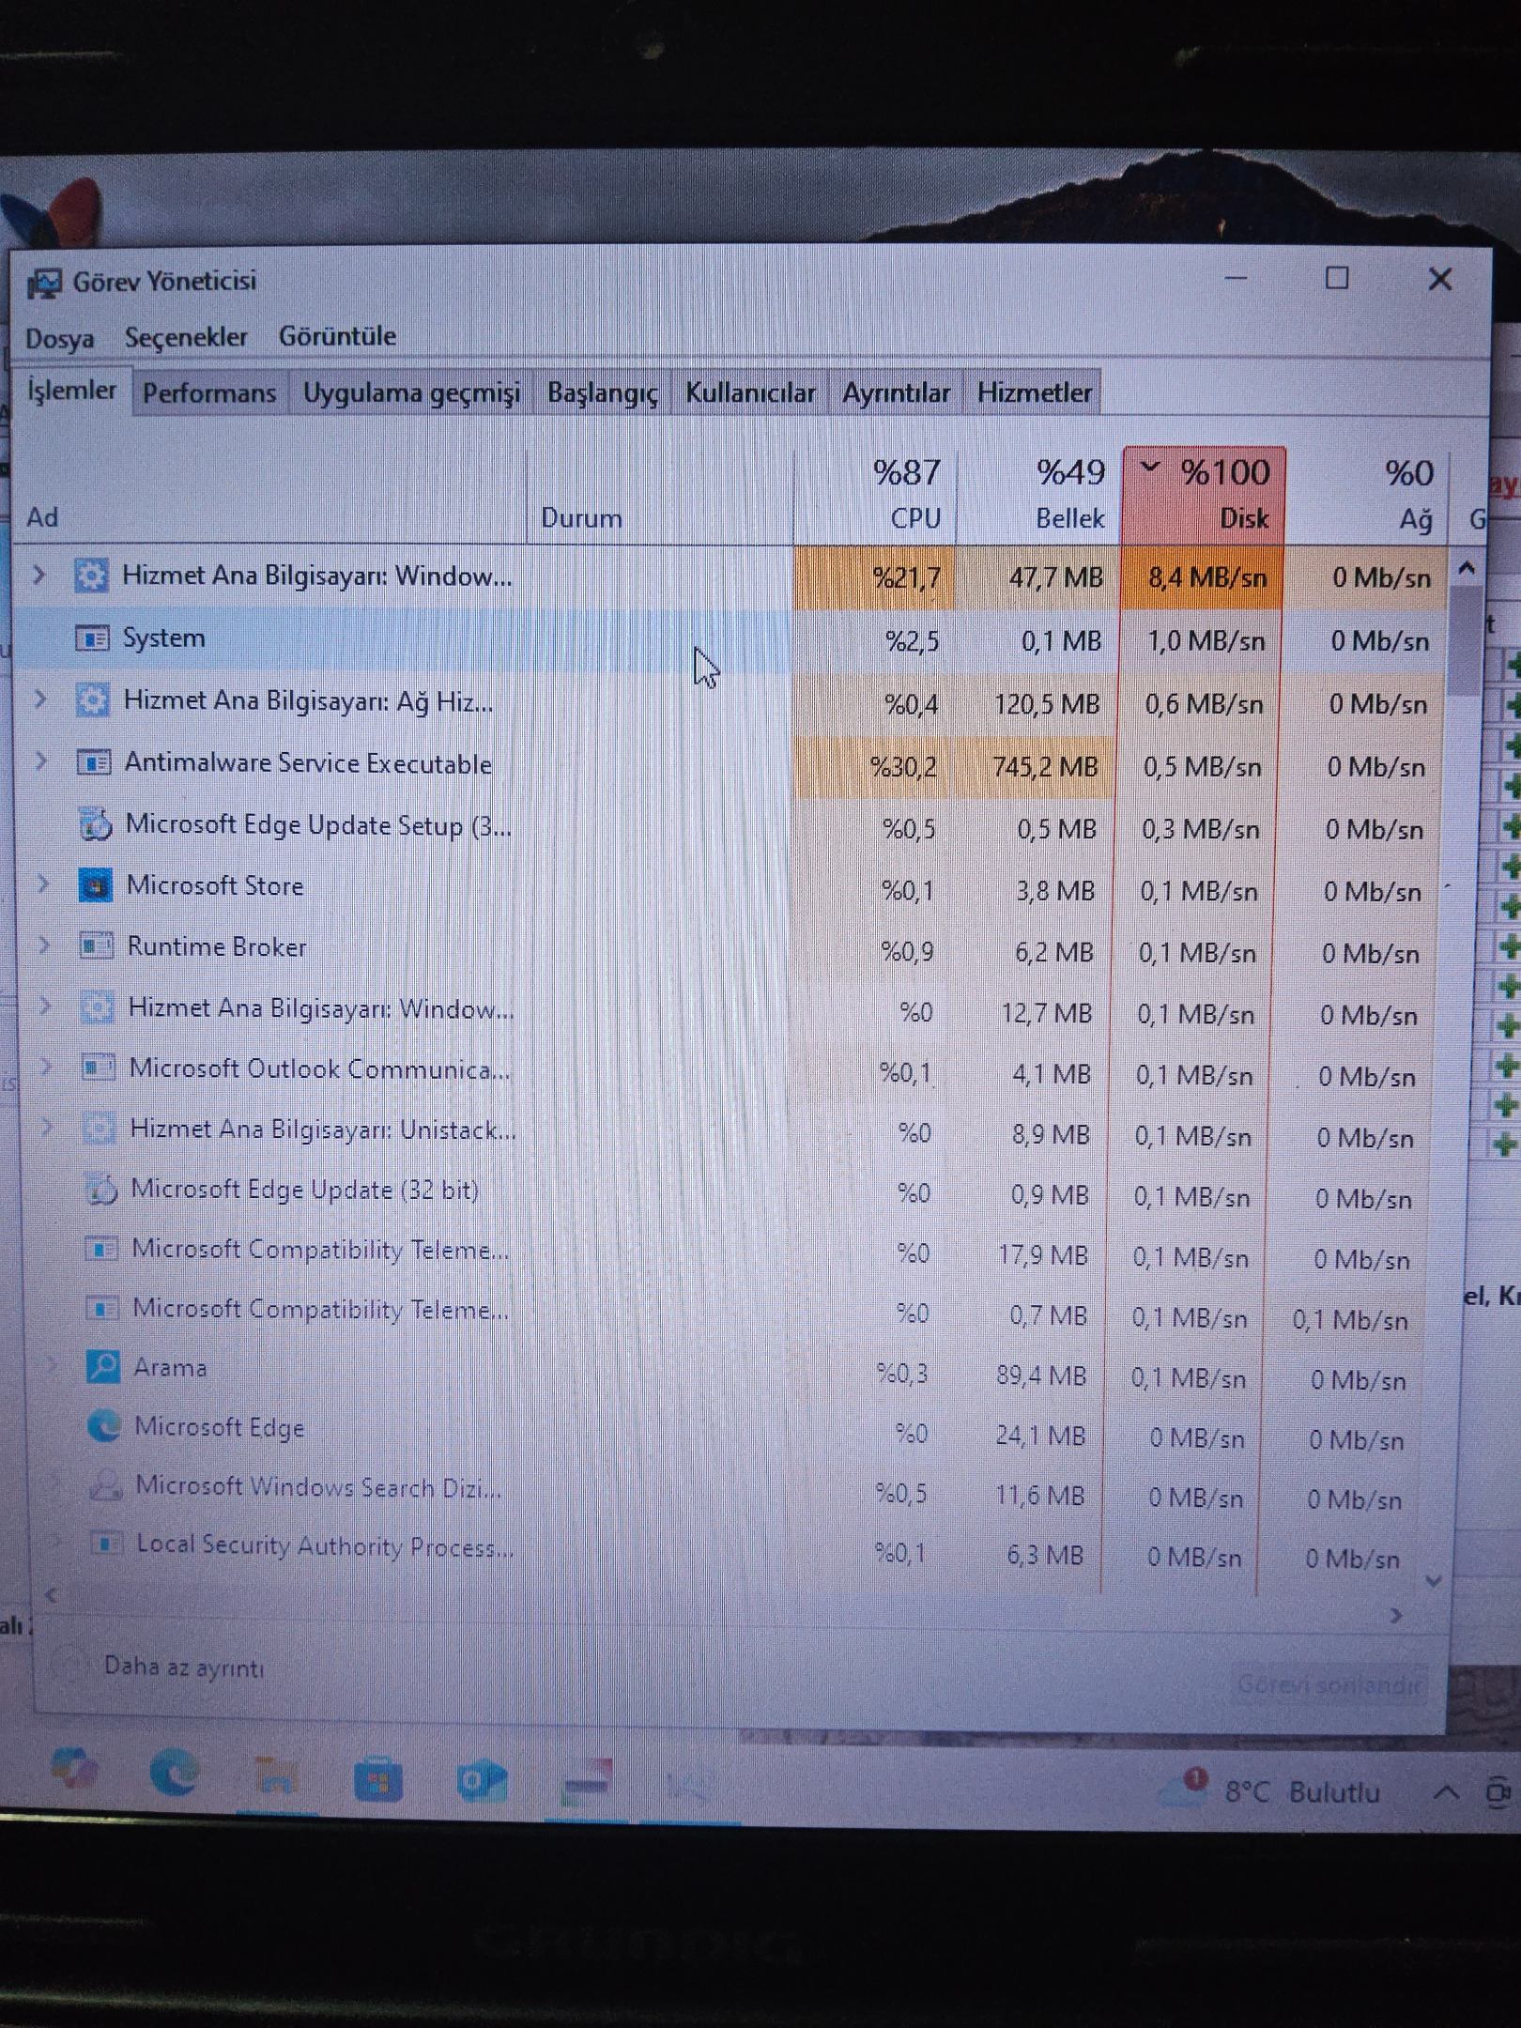
Task: Select the 120,5 MB memory cell
Action: [x=1047, y=704]
